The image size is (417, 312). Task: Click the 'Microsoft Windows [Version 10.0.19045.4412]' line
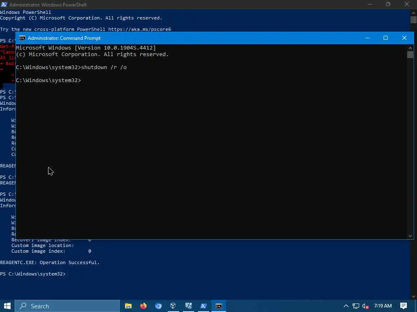tap(86, 48)
